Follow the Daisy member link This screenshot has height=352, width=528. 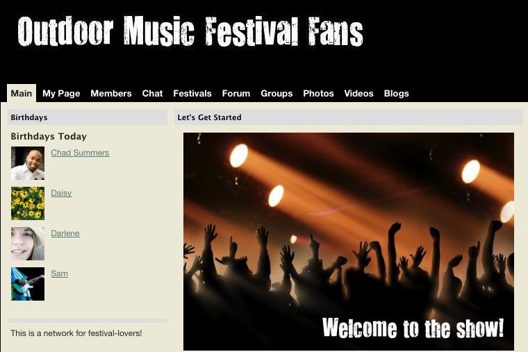(x=61, y=193)
